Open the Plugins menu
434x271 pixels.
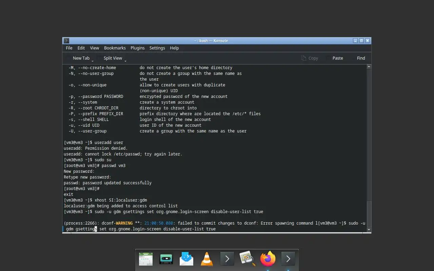coord(138,48)
